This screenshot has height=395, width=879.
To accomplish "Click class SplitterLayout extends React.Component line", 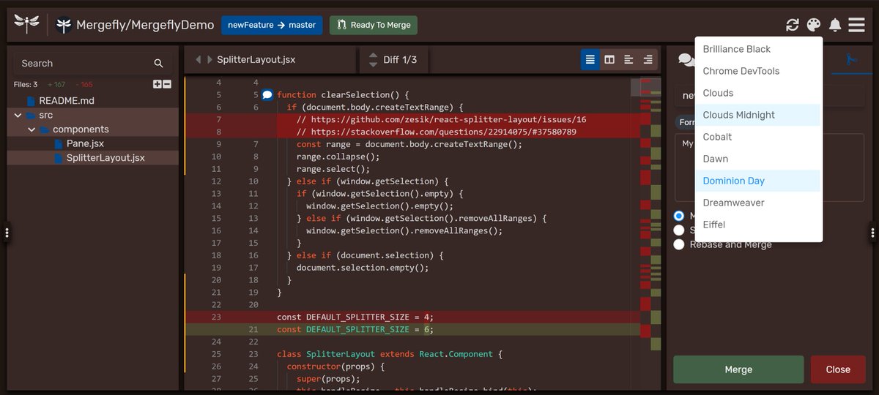I will coord(390,354).
